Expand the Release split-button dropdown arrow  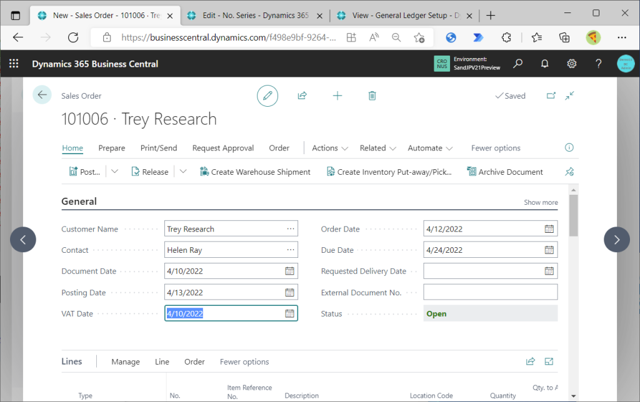tap(183, 172)
